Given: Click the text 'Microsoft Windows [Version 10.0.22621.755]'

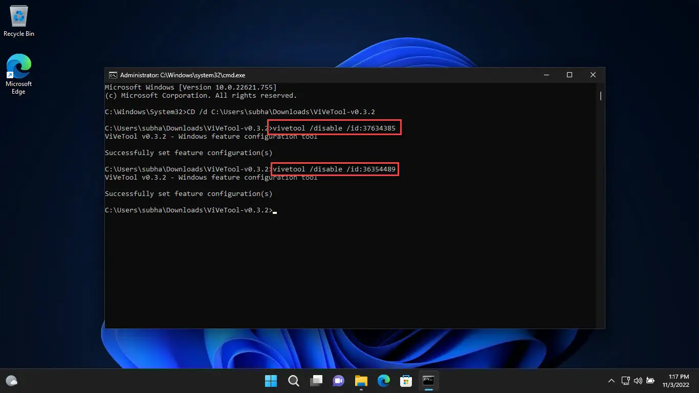Looking at the screenshot, I should [191, 88].
